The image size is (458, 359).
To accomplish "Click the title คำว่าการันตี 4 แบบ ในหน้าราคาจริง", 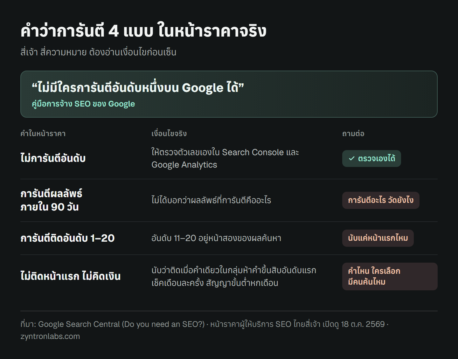I will (x=143, y=31).
